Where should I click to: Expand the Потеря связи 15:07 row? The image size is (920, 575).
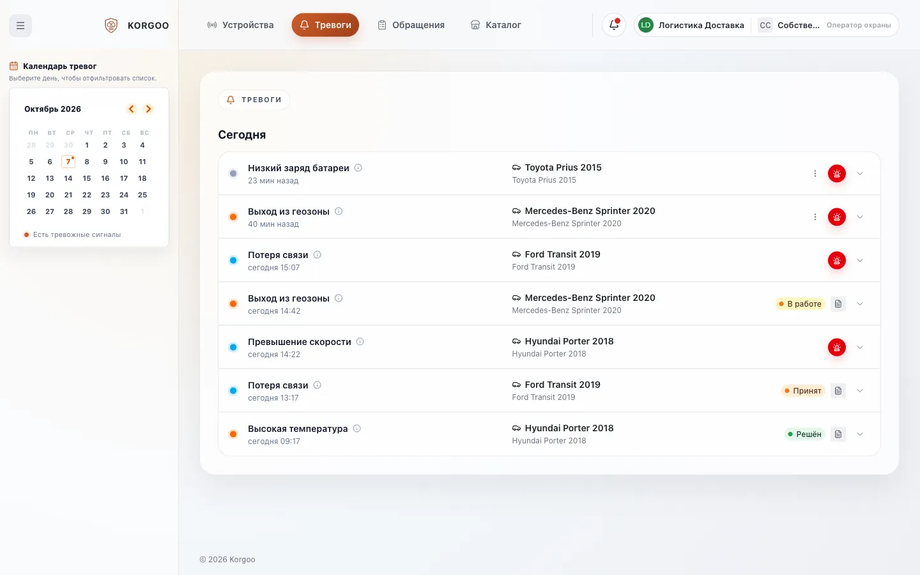[x=860, y=261]
